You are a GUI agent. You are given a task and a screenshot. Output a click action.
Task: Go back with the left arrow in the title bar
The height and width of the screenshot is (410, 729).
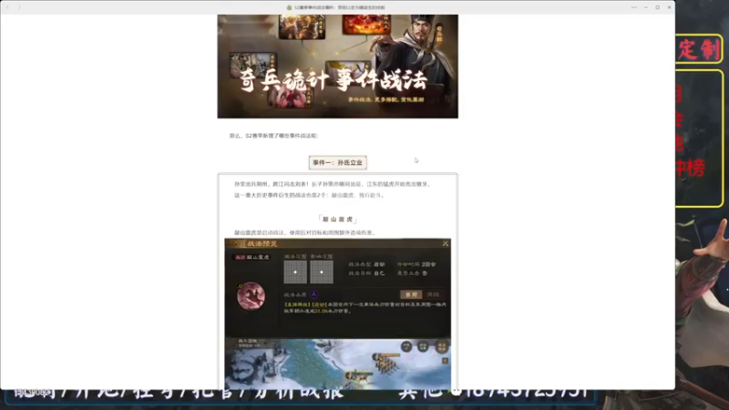pyautogui.click(x=7, y=7)
